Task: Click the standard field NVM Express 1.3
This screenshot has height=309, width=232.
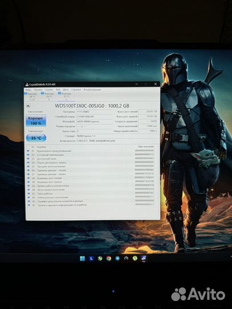Action: point(117,136)
